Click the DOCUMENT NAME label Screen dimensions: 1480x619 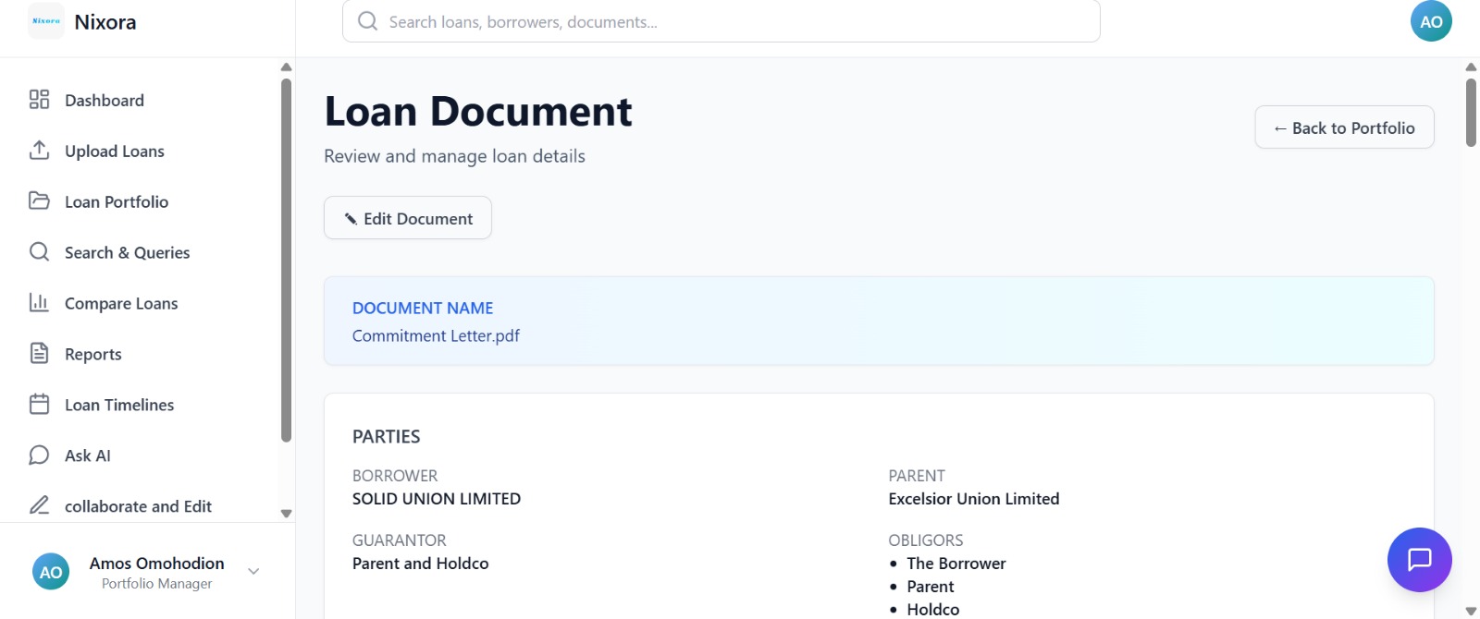(x=423, y=308)
